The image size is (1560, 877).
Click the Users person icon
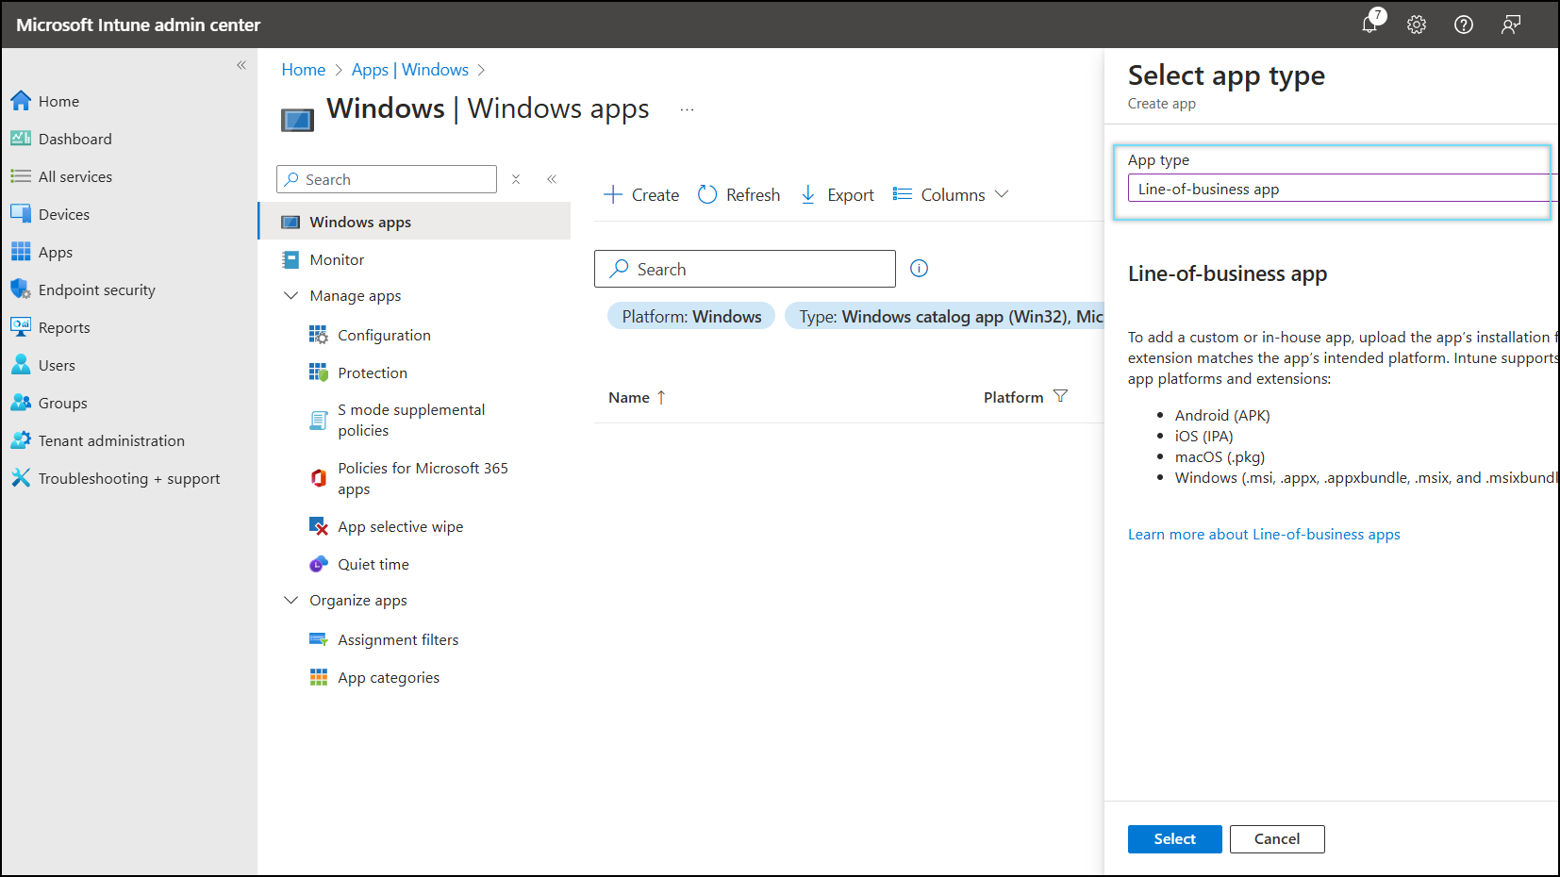21,365
